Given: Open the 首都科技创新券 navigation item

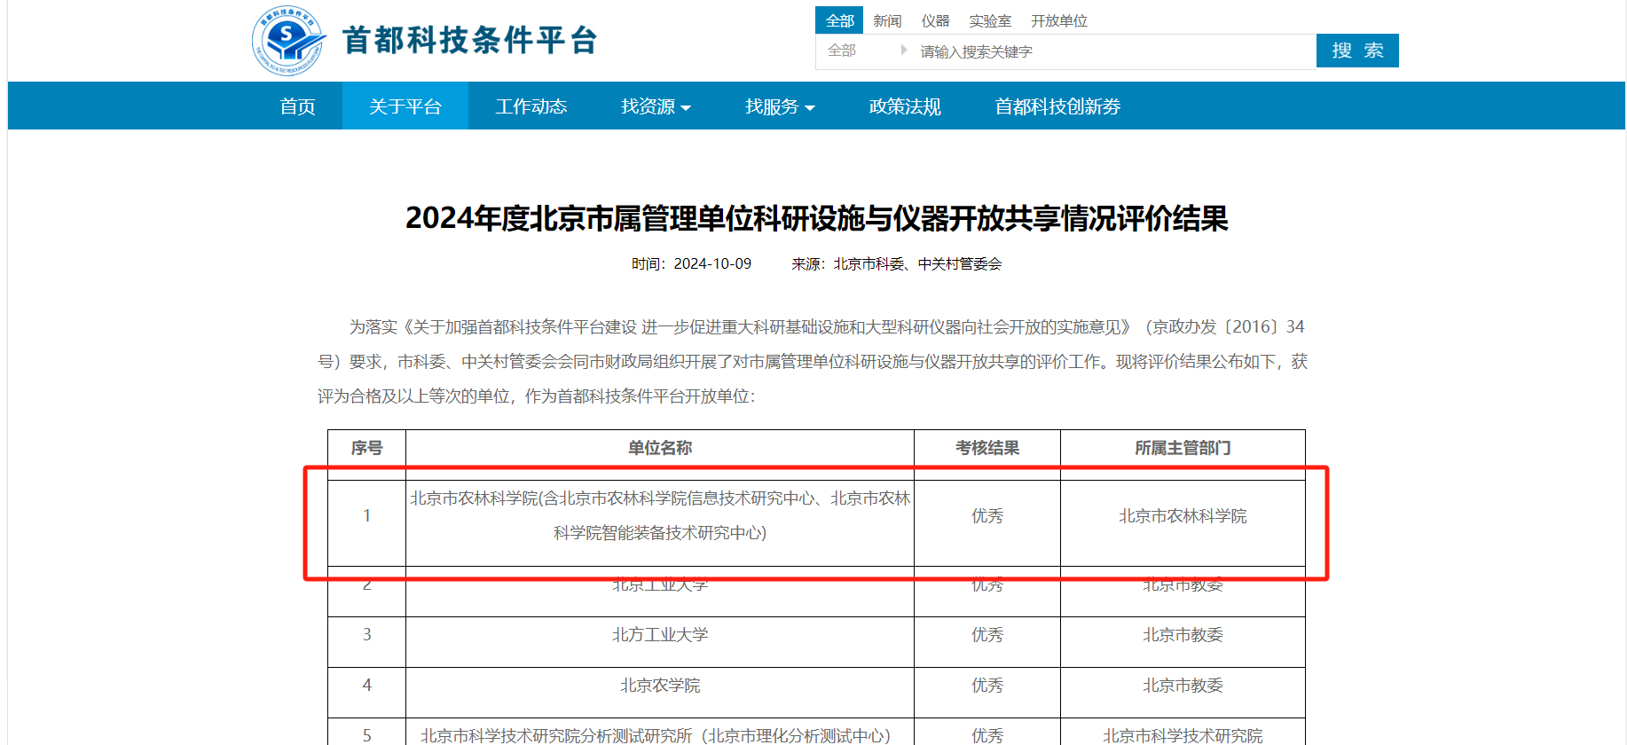Looking at the screenshot, I should pyautogui.click(x=1057, y=106).
